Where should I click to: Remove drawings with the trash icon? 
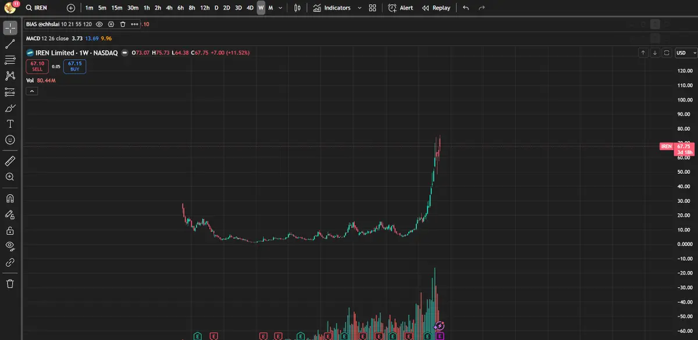pos(10,284)
